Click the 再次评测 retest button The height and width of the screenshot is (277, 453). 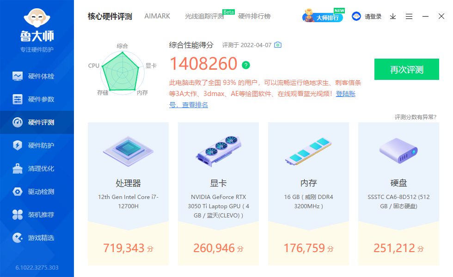(x=406, y=69)
